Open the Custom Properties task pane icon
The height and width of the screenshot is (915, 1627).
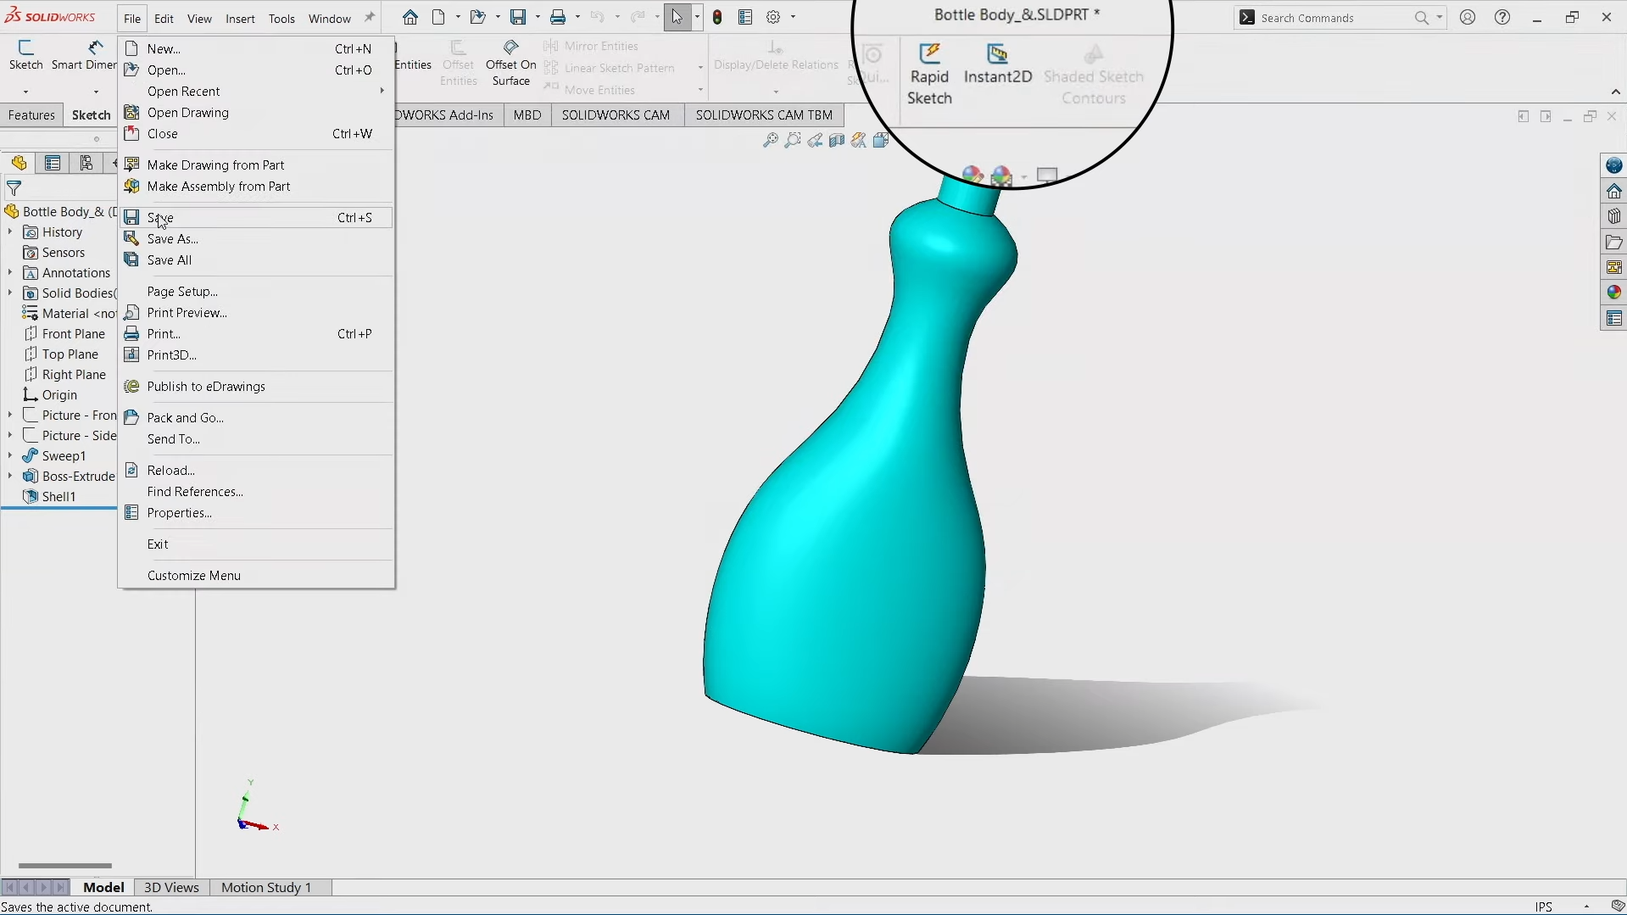coord(1613,319)
